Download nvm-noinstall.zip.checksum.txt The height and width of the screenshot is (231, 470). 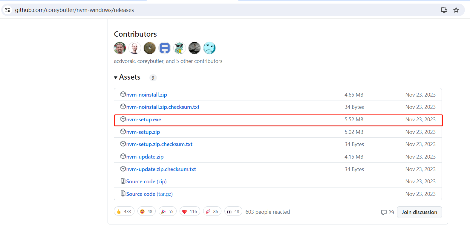163,107
